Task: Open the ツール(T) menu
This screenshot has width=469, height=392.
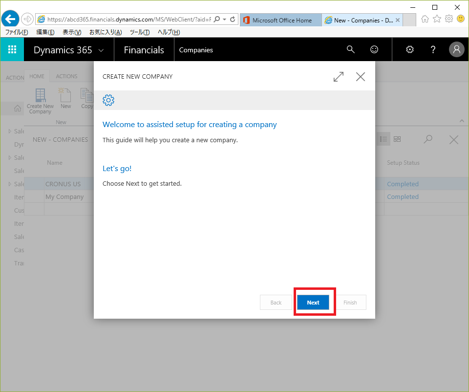Action: 140,32
